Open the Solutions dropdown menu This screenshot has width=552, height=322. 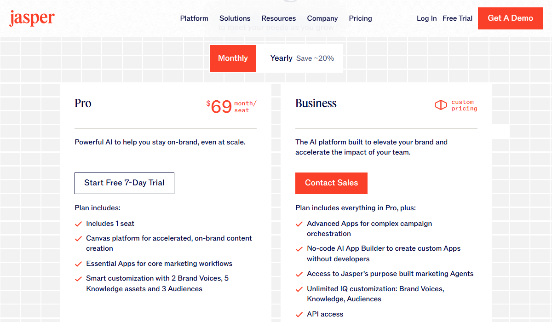point(235,18)
